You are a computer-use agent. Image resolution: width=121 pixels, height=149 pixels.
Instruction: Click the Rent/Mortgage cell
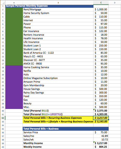[x=58, y=9]
